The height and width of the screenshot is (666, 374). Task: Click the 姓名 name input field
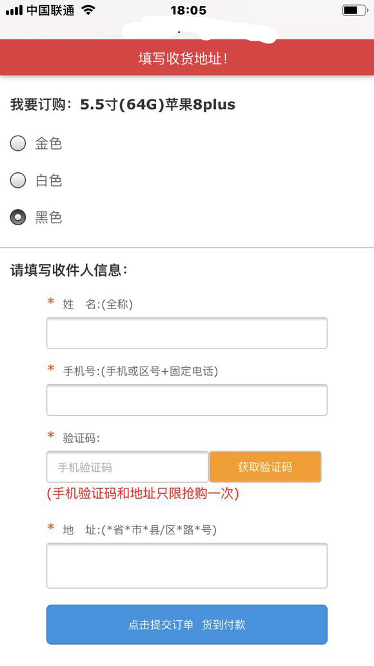[186, 333]
